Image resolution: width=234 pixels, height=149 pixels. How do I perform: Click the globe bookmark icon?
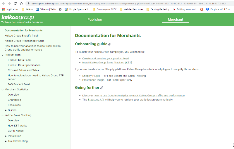pyautogui.click(x=60, y=9)
